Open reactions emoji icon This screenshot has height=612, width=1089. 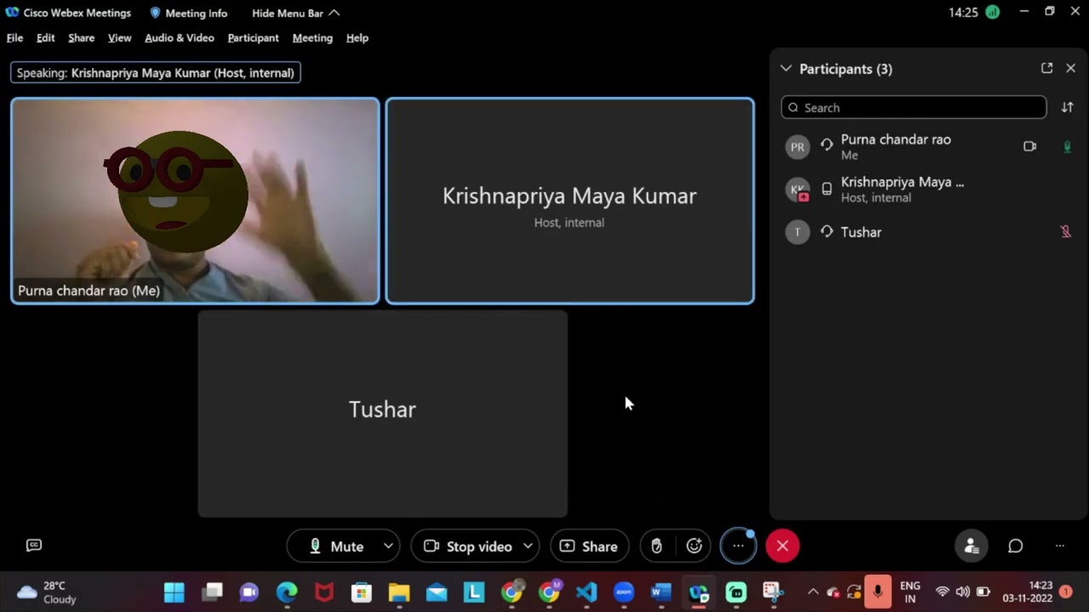click(694, 547)
